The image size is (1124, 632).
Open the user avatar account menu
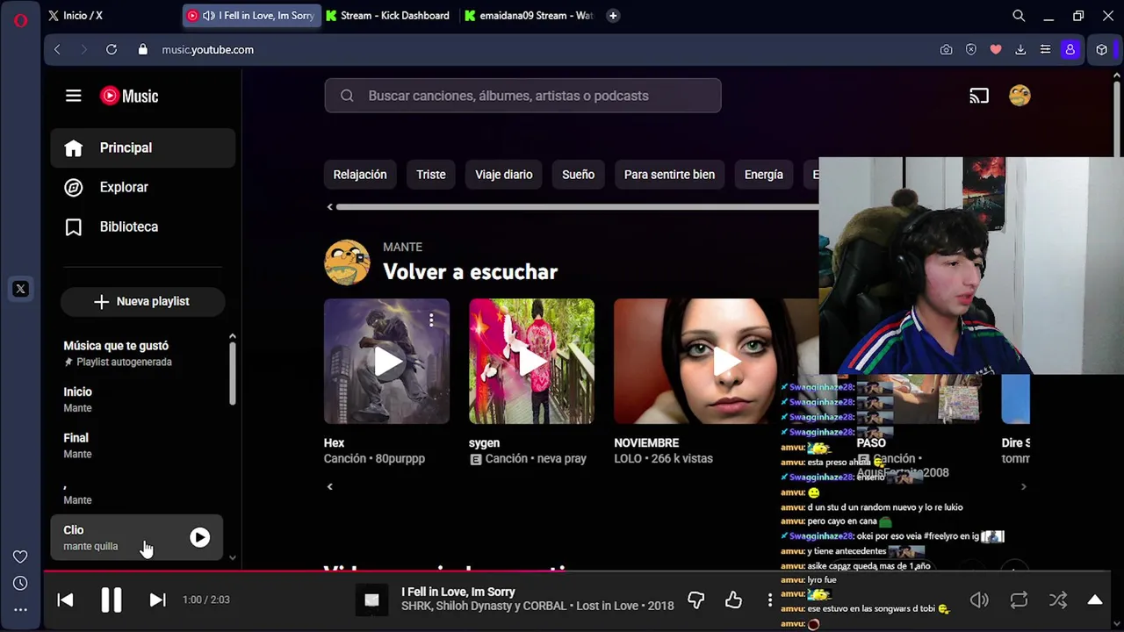tap(1020, 96)
